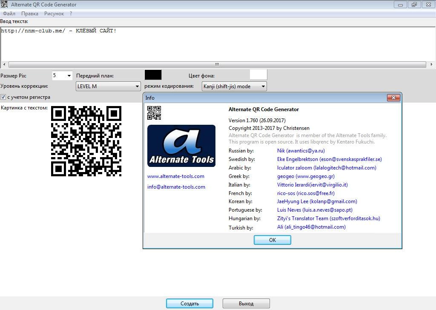Screen dimensions: 436x310
Task: Click the 'режим кодирования:' label
Action: coord(169,86)
